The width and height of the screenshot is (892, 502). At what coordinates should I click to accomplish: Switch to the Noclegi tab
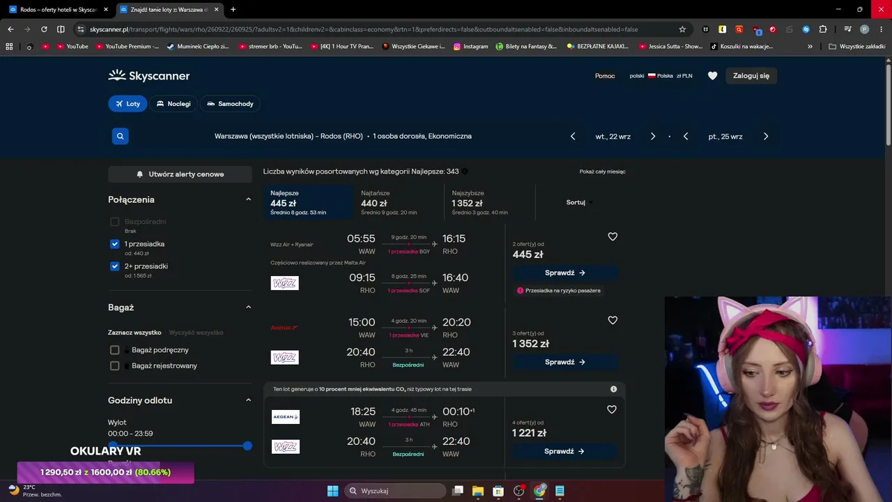tap(174, 104)
